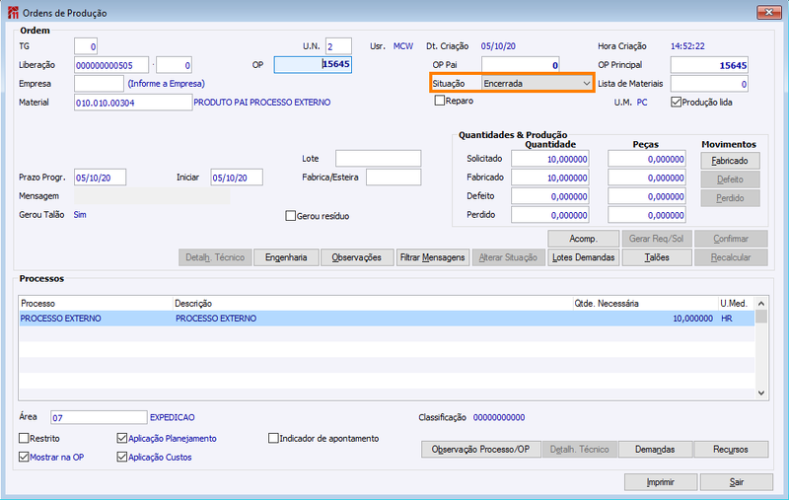The image size is (789, 500).
Task: Toggle the Reparo checkbox
Action: click(440, 101)
